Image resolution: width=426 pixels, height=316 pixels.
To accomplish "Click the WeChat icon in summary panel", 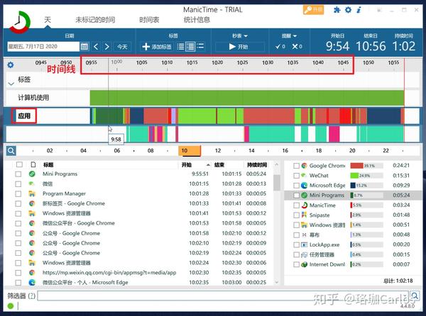I will pos(304,175).
